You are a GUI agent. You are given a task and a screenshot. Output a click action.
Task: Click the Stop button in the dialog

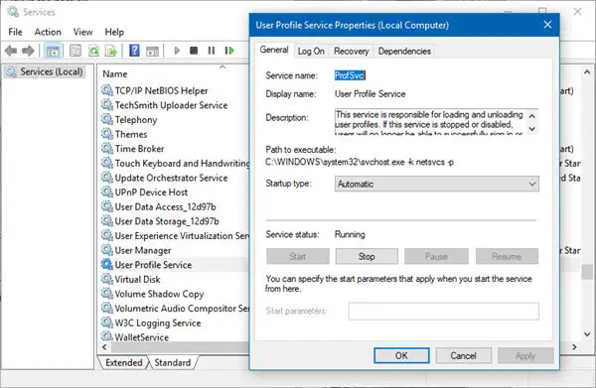point(367,257)
